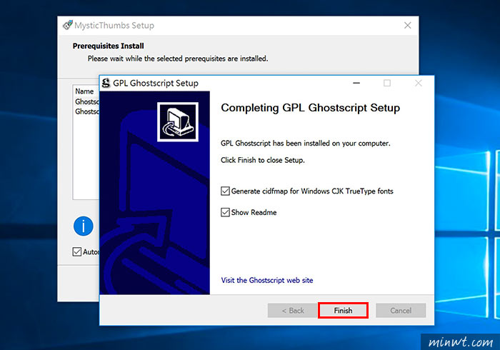Click the blue info icon in MysticThumbs Setup

(x=84, y=226)
